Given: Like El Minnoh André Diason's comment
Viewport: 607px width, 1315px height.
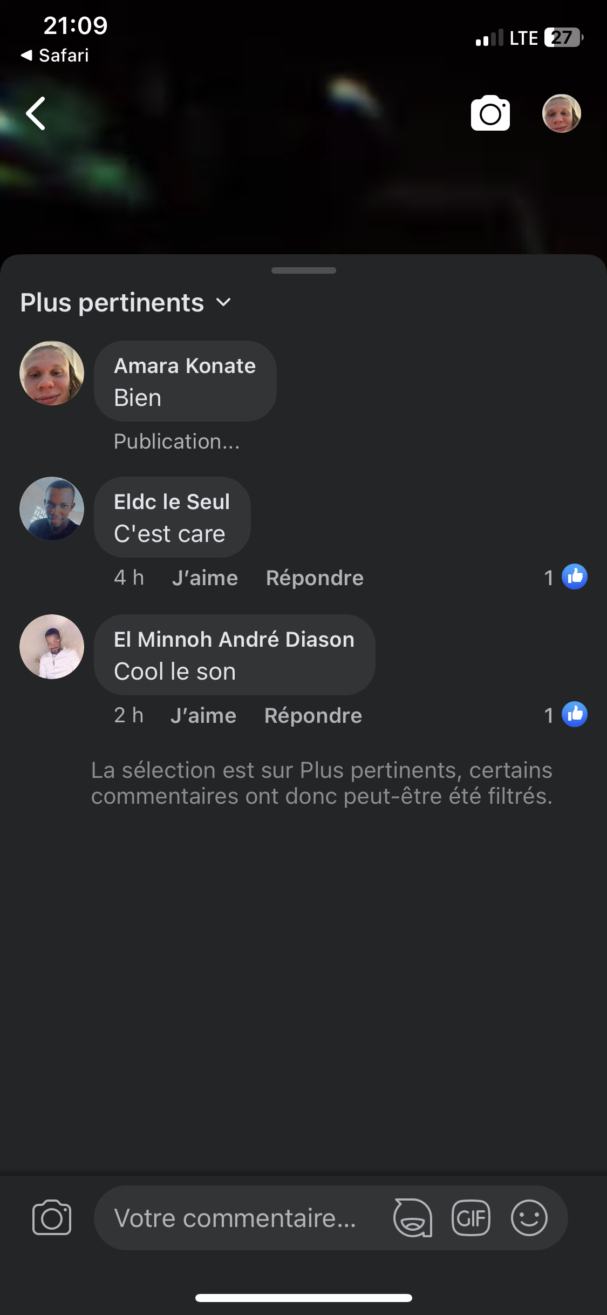Looking at the screenshot, I should 203,716.
